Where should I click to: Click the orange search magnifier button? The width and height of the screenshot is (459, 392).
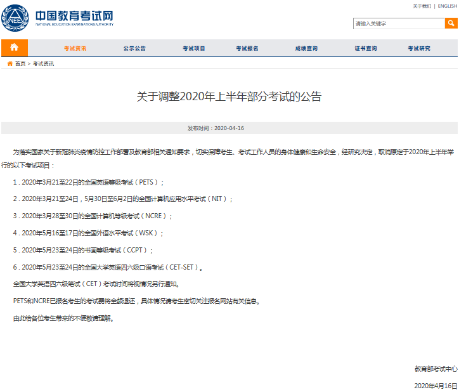pyautogui.click(x=451, y=23)
